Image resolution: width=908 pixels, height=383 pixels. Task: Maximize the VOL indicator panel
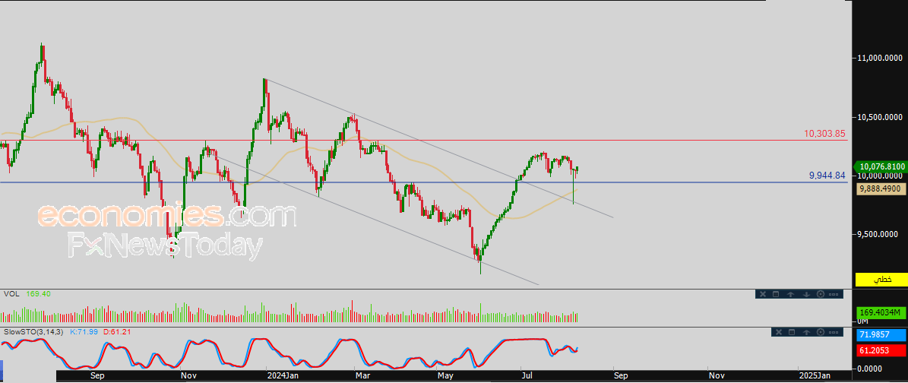pyautogui.click(x=776, y=294)
